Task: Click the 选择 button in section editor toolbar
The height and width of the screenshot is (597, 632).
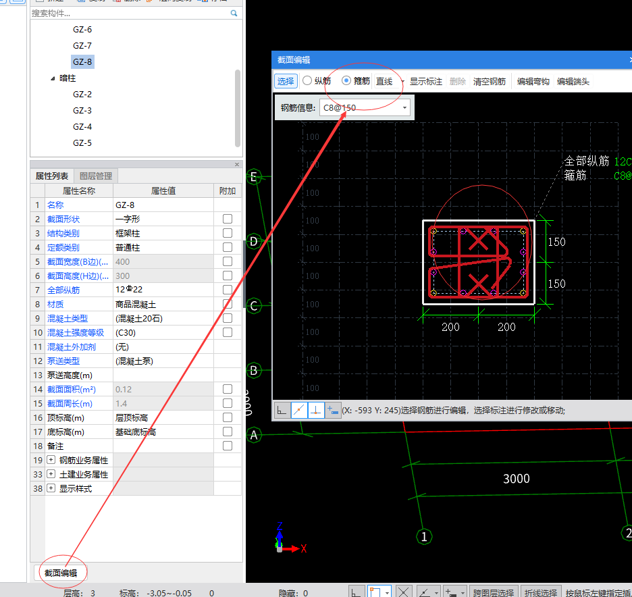Action: (286, 81)
